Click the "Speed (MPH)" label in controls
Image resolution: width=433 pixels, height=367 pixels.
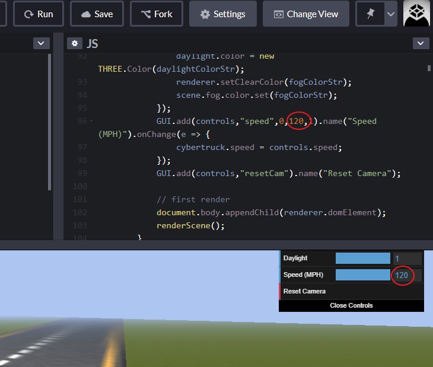pos(303,275)
